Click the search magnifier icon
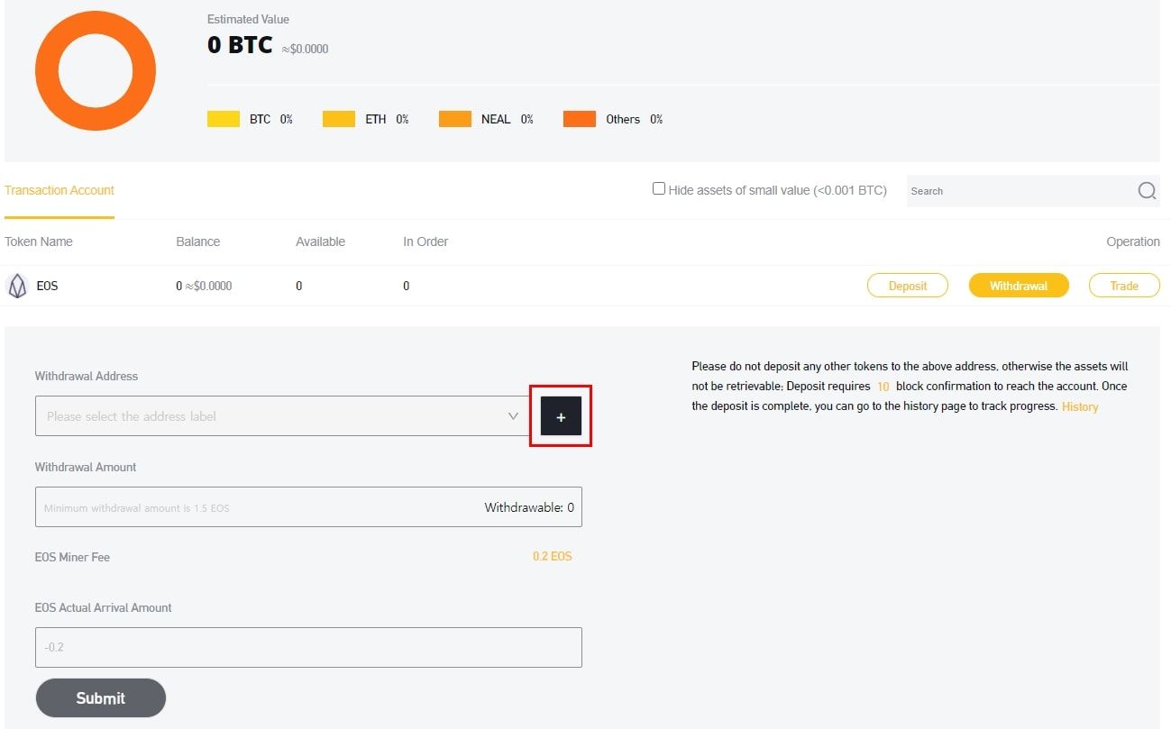Image resolution: width=1171 pixels, height=729 pixels. [1147, 191]
